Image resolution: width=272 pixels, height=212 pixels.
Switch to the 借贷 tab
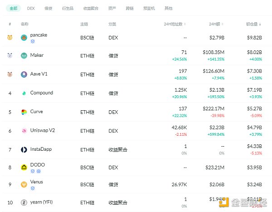48,8
